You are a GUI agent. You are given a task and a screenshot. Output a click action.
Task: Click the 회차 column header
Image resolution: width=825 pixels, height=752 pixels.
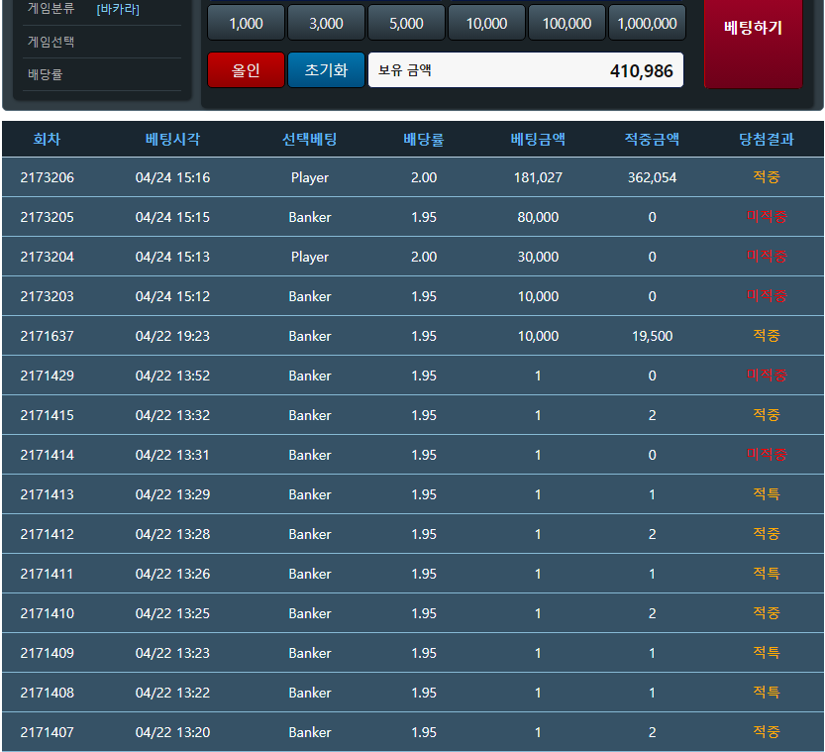(47, 139)
